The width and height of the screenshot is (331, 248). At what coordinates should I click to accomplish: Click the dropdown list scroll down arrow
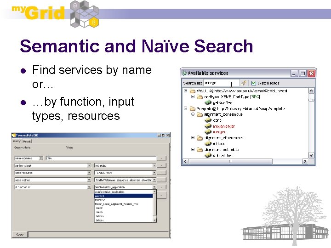[x=154, y=220]
